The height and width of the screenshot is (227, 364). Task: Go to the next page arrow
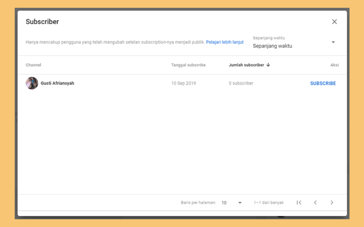pyautogui.click(x=332, y=202)
